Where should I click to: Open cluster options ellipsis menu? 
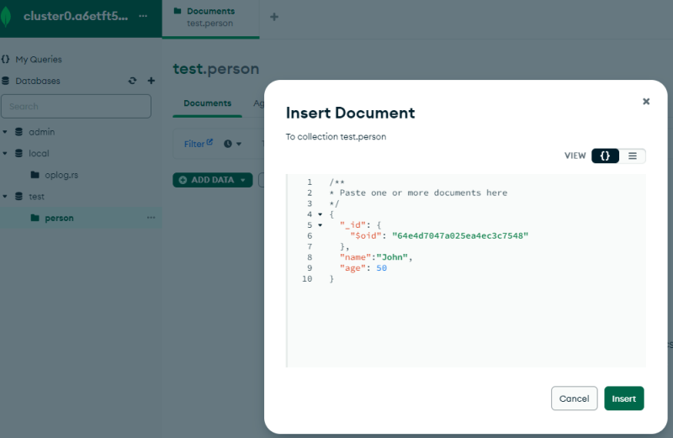coord(142,16)
